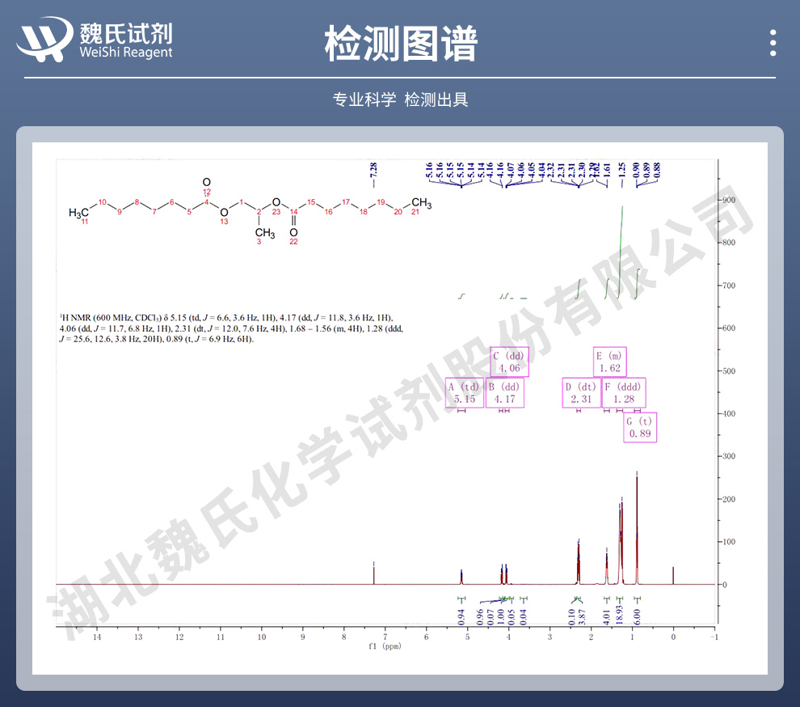The height and width of the screenshot is (707, 800).
Task: Click the 专业科学 检测出具 subtitle
Action: click(401, 99)
